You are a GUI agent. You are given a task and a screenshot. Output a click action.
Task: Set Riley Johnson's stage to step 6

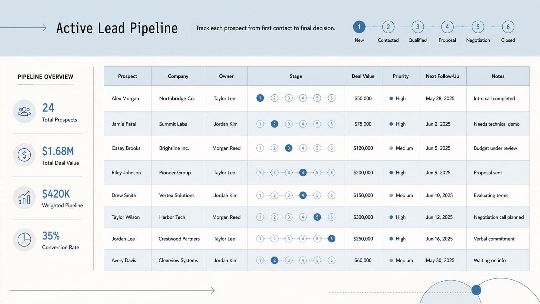tap(331, 173)
